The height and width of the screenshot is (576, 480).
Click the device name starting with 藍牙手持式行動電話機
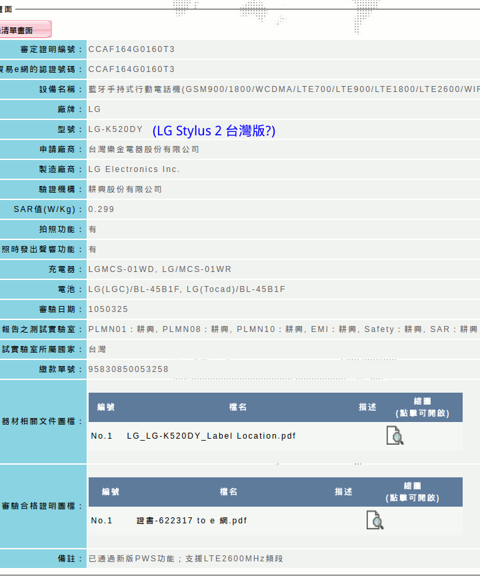coord(284,89)
